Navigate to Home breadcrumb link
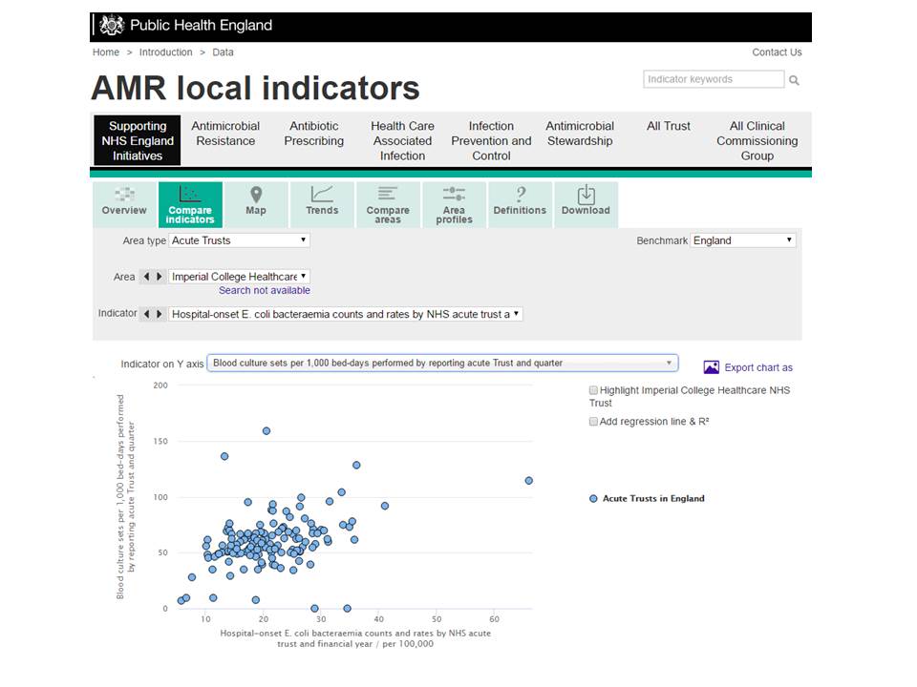 (106, 52)
